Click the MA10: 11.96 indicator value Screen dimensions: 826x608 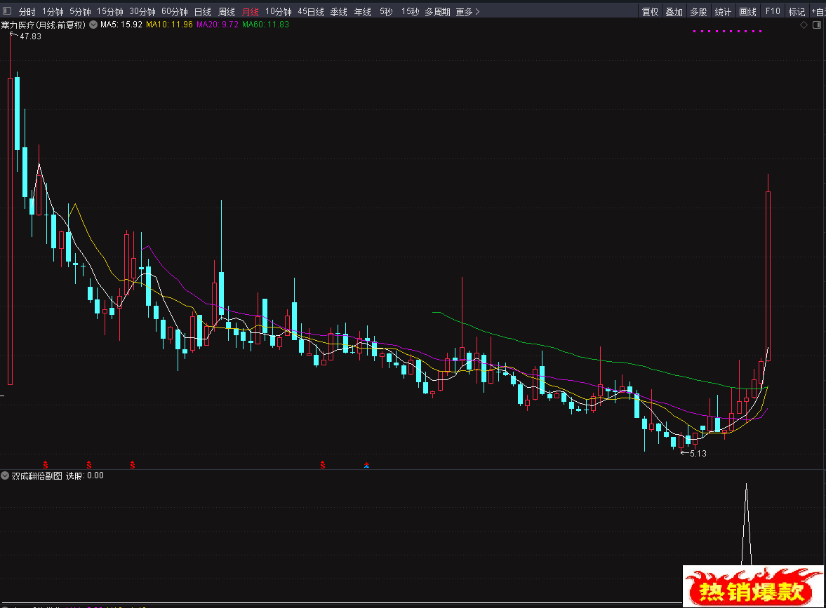point(169,25)
